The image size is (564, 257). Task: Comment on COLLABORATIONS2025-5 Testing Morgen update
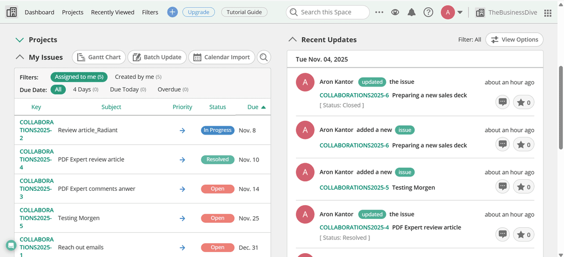pyautogui.click(x=503, y=186)
